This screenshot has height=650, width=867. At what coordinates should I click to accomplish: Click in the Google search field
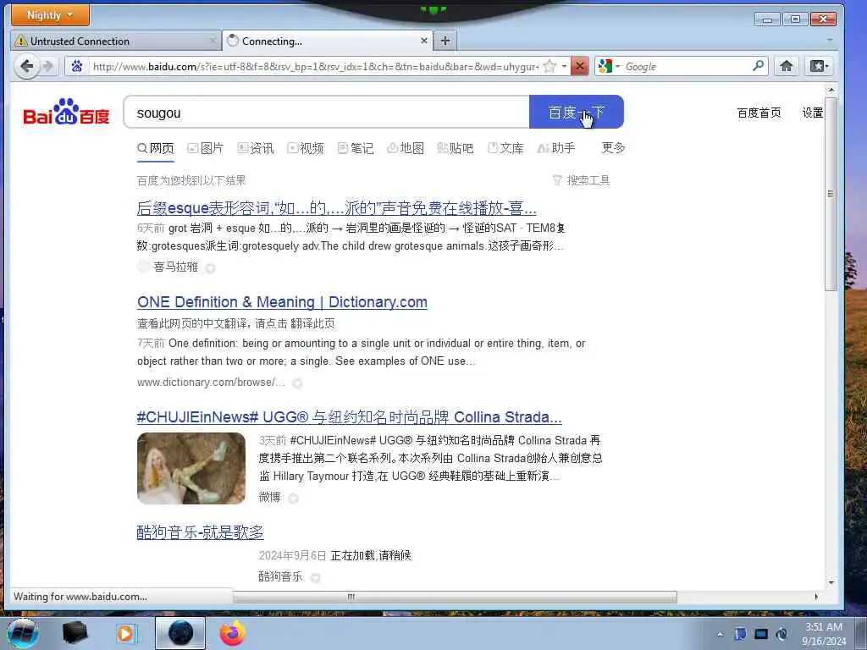687,66
